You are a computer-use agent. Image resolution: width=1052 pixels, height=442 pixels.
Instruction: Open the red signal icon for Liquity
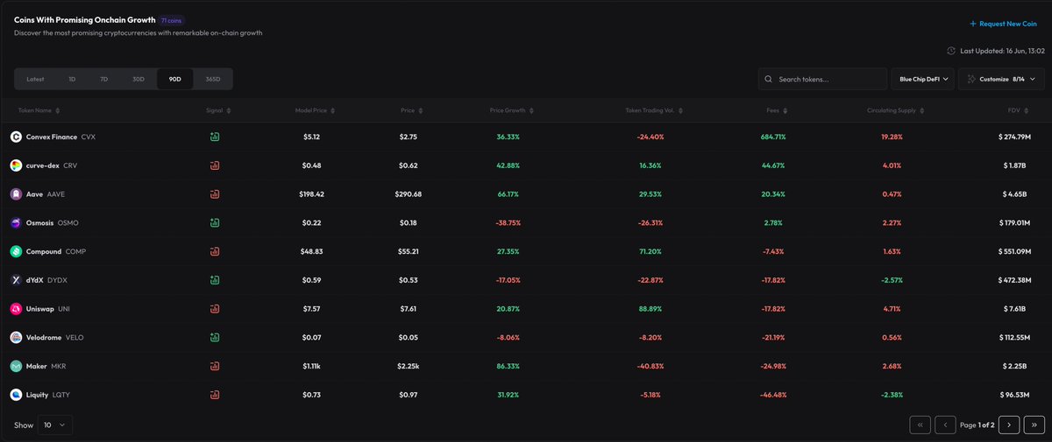point(215,395)
